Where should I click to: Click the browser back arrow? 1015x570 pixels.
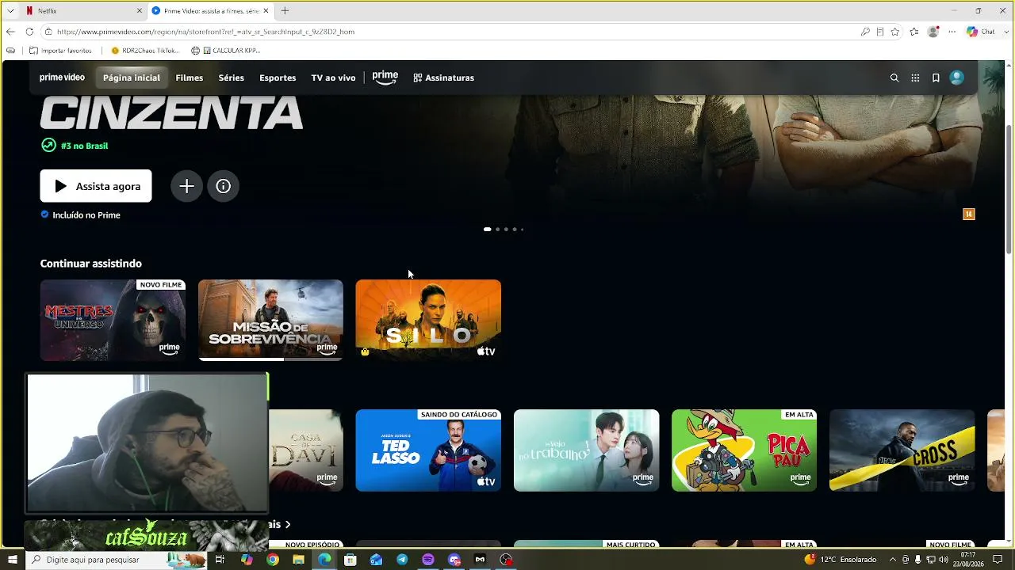[10, 32]
